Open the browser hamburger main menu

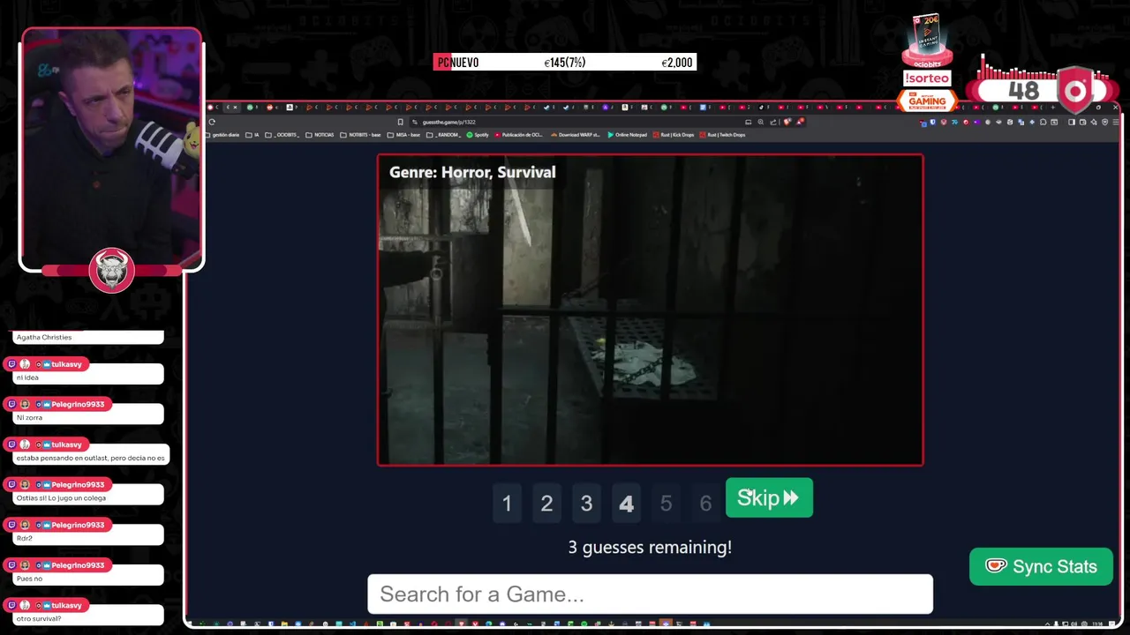pos(1116,122)
